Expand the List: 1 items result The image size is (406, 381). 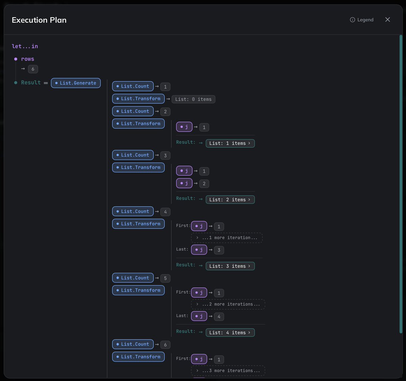(230, 143)
